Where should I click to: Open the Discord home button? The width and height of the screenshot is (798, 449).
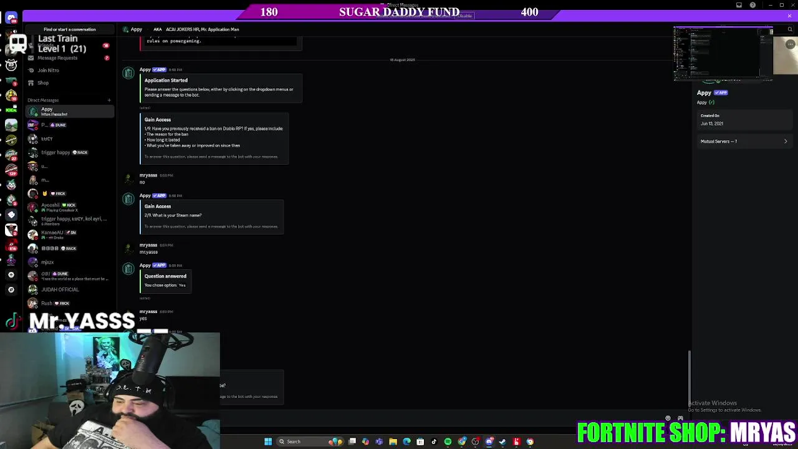click(11, 18)
